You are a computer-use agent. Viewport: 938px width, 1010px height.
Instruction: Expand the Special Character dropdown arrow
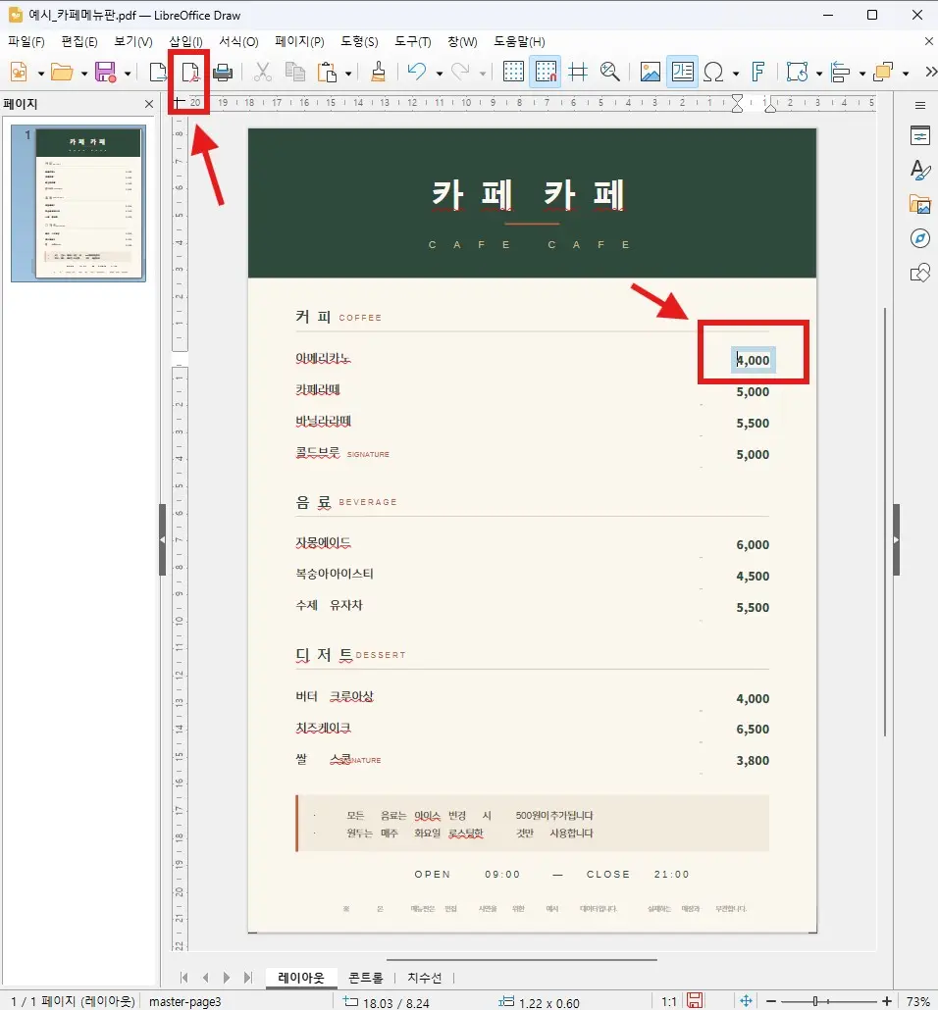(736, 74)
